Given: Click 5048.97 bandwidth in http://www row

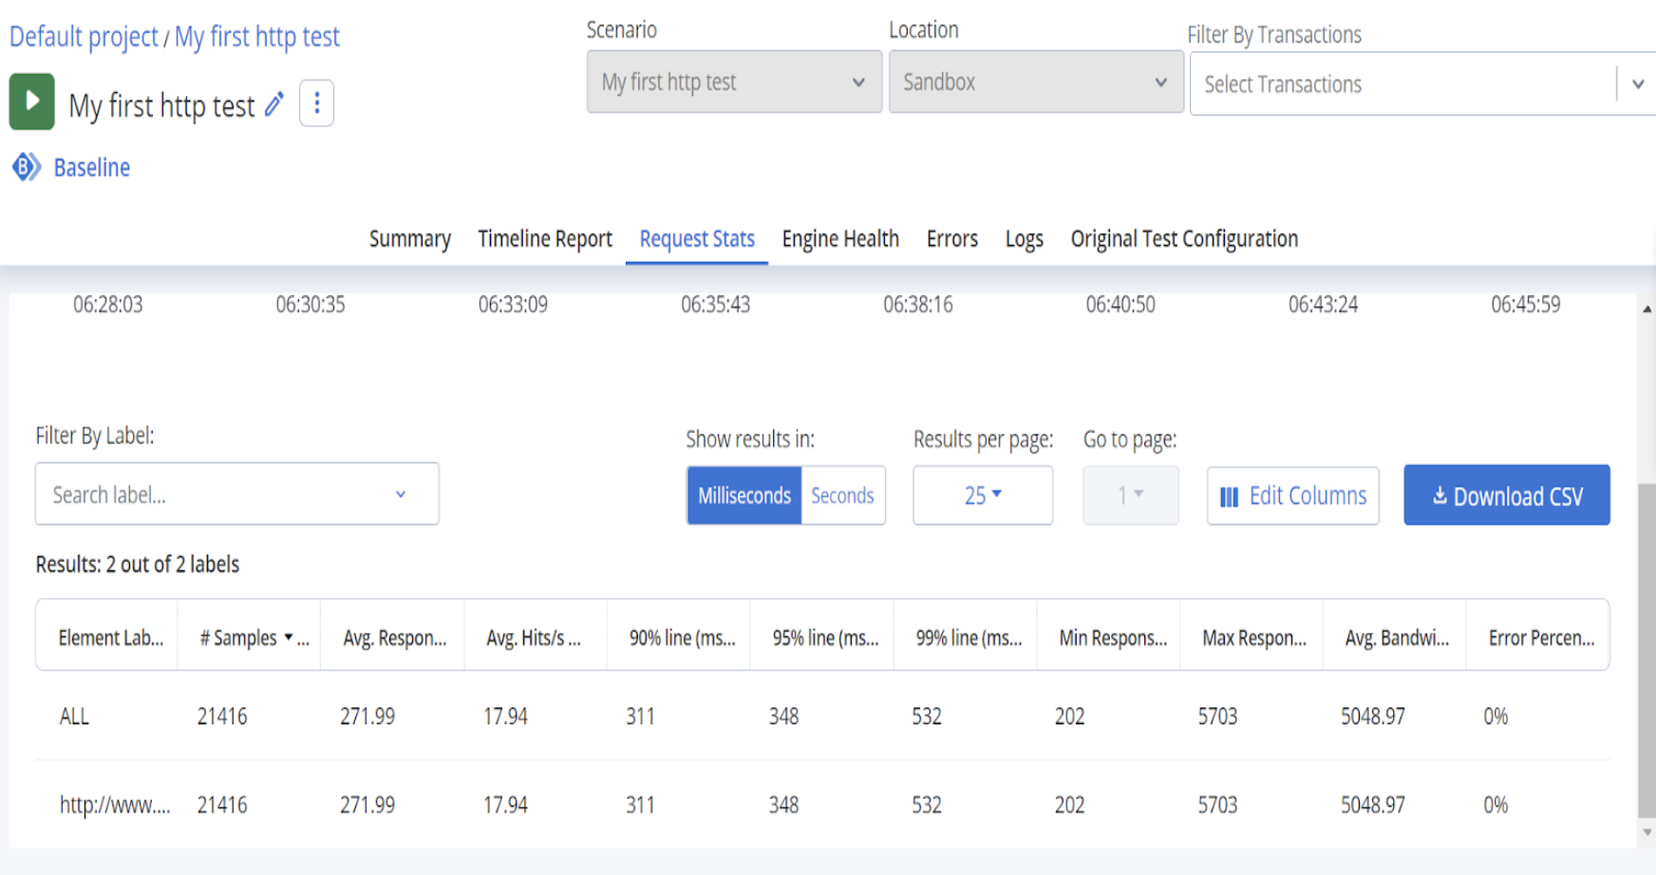Looking at the screenshot, I should click(x=1373, y=805).
